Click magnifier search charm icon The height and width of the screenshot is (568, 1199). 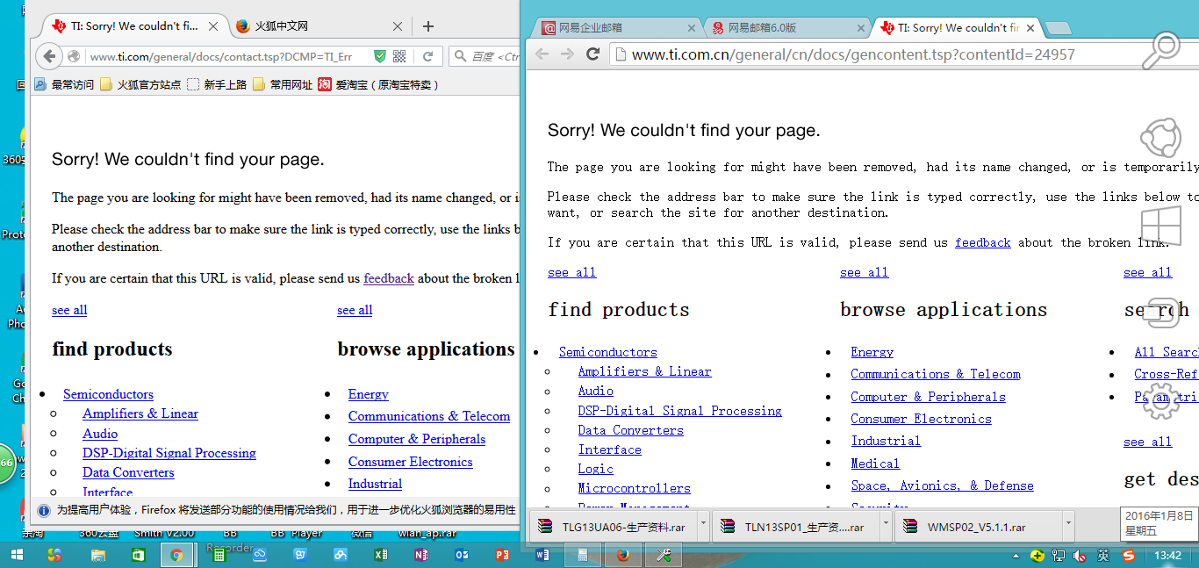click(1160, 51)
